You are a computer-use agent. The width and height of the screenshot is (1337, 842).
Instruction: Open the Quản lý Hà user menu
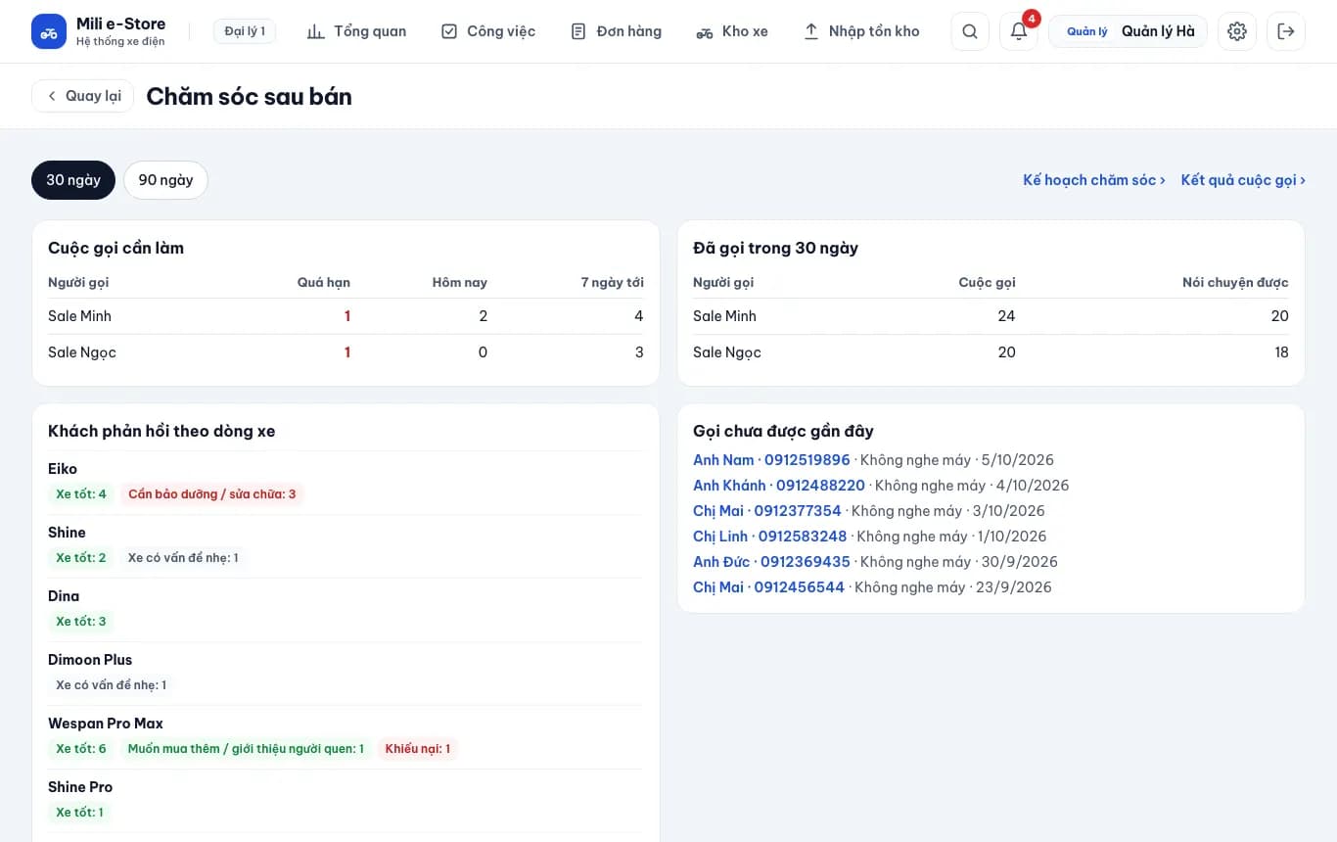tap(1128, 31)
